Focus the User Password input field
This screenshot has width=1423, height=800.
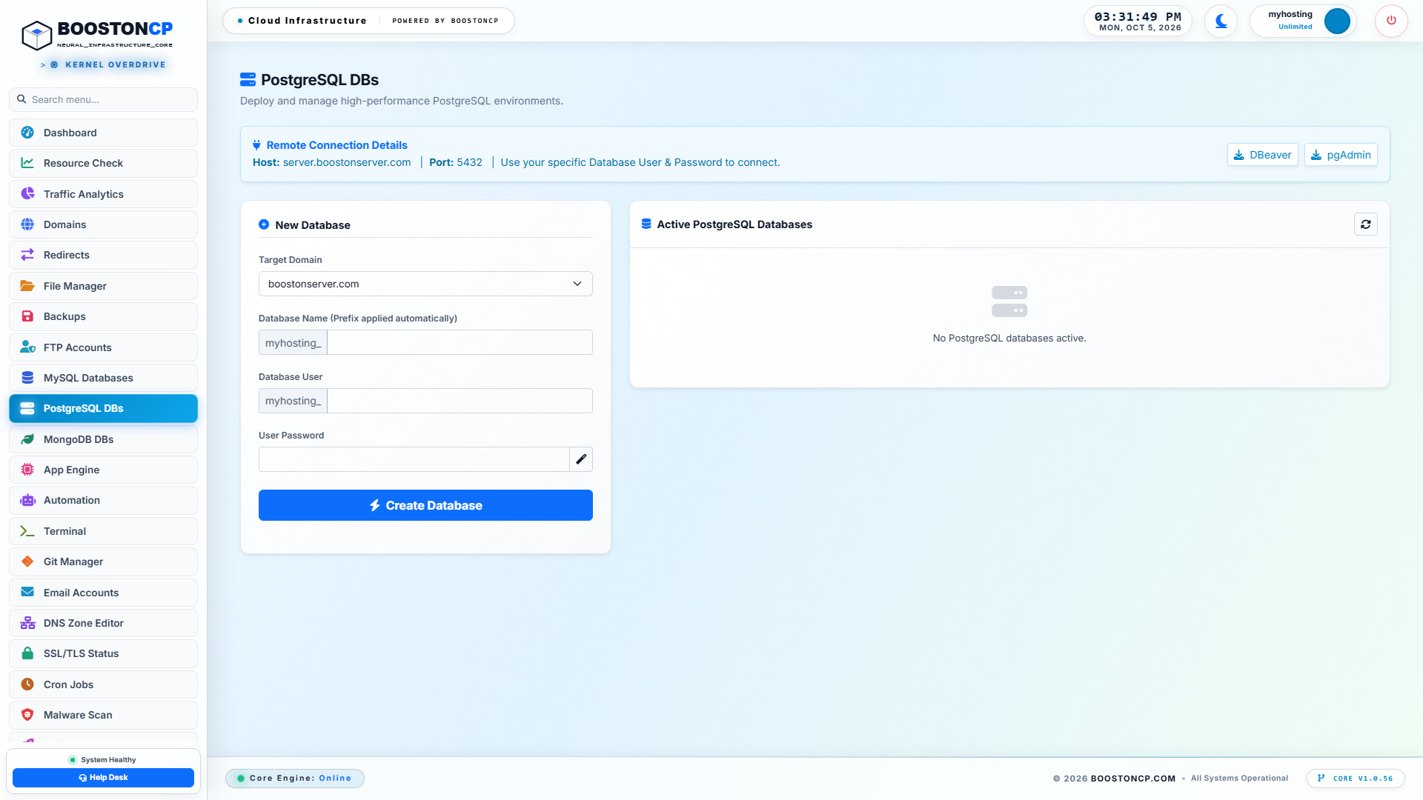click(414, 459)
